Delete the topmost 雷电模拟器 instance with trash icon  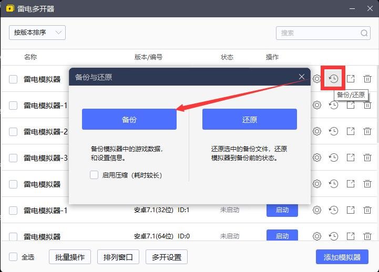pos(367,79)
